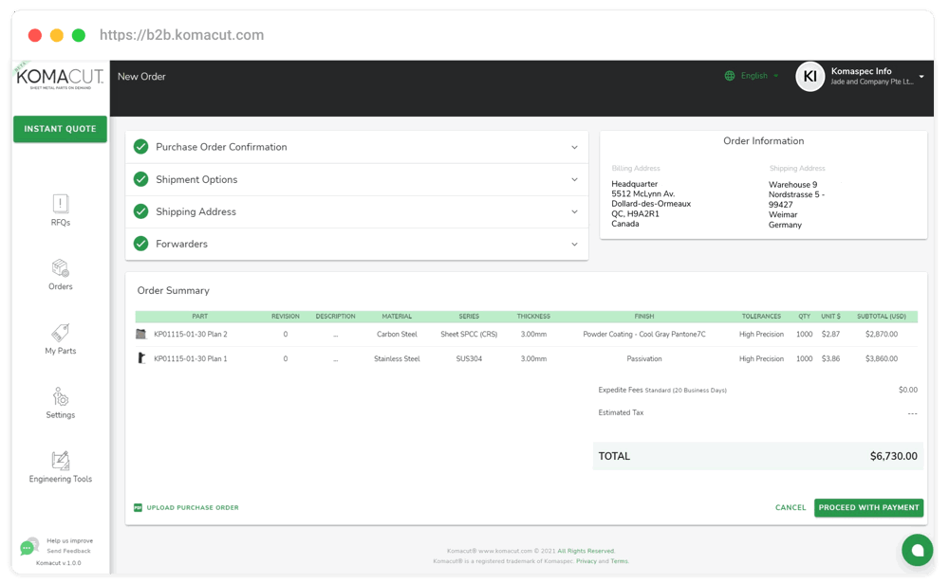Click the Estimated Tax label

point(621,412)
